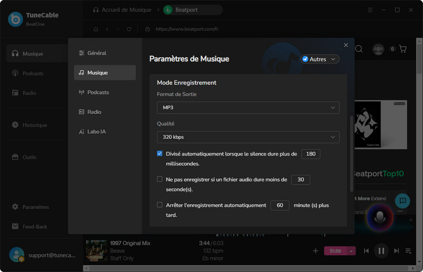
Task: Open the Beatport shopping cart
Action: (403, 49)
